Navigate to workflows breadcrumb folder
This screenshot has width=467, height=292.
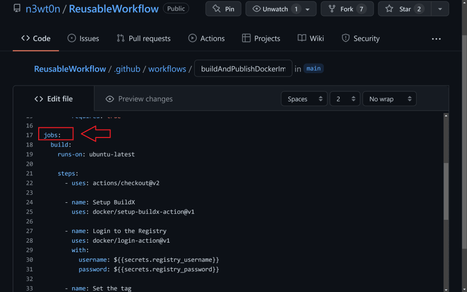pos(167,69)
